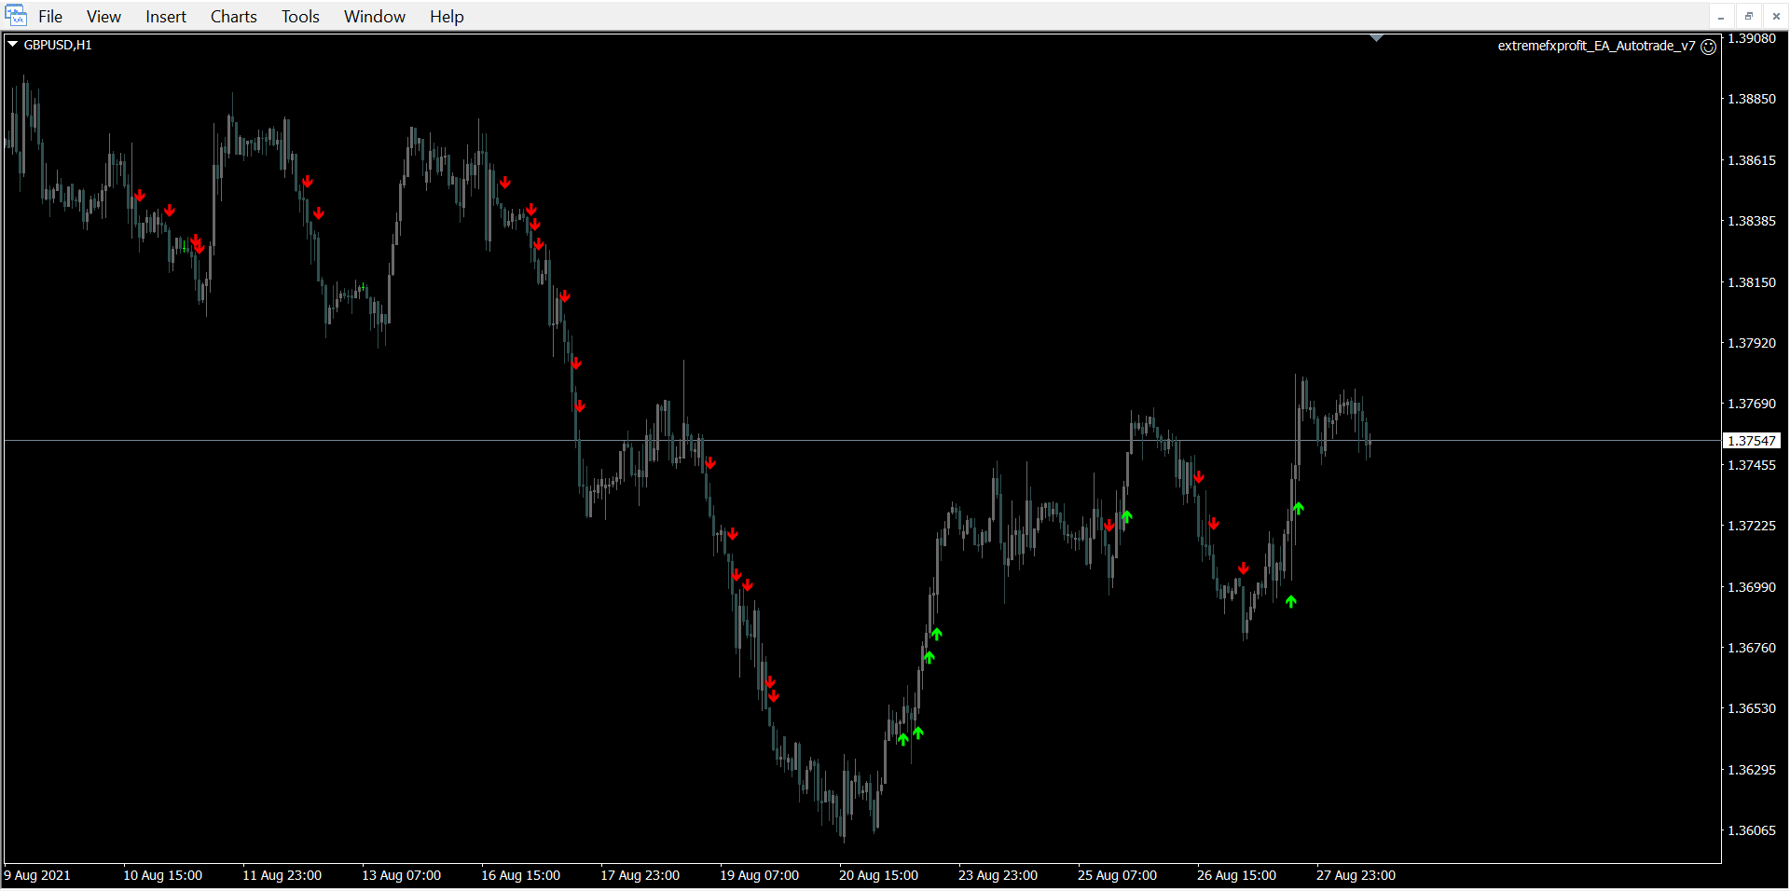Click the chart shift triangle marker at top
This screenshot has height=891, width=1790.
coord(1376,38)
